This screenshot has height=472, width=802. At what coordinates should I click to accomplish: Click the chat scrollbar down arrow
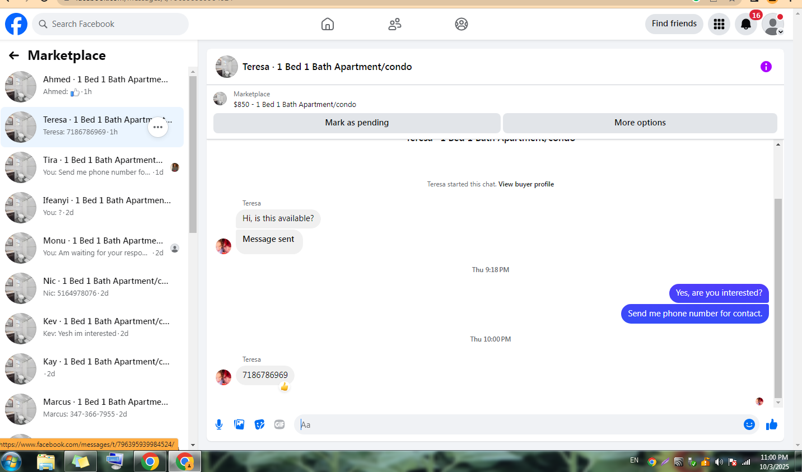coord(778,403)
